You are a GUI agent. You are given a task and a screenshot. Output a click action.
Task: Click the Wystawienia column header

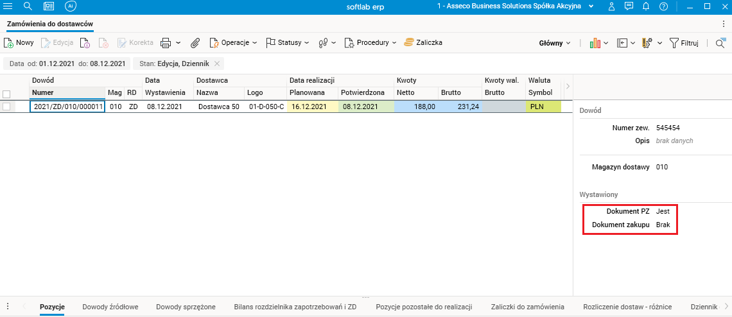click(x=168, y=92)
